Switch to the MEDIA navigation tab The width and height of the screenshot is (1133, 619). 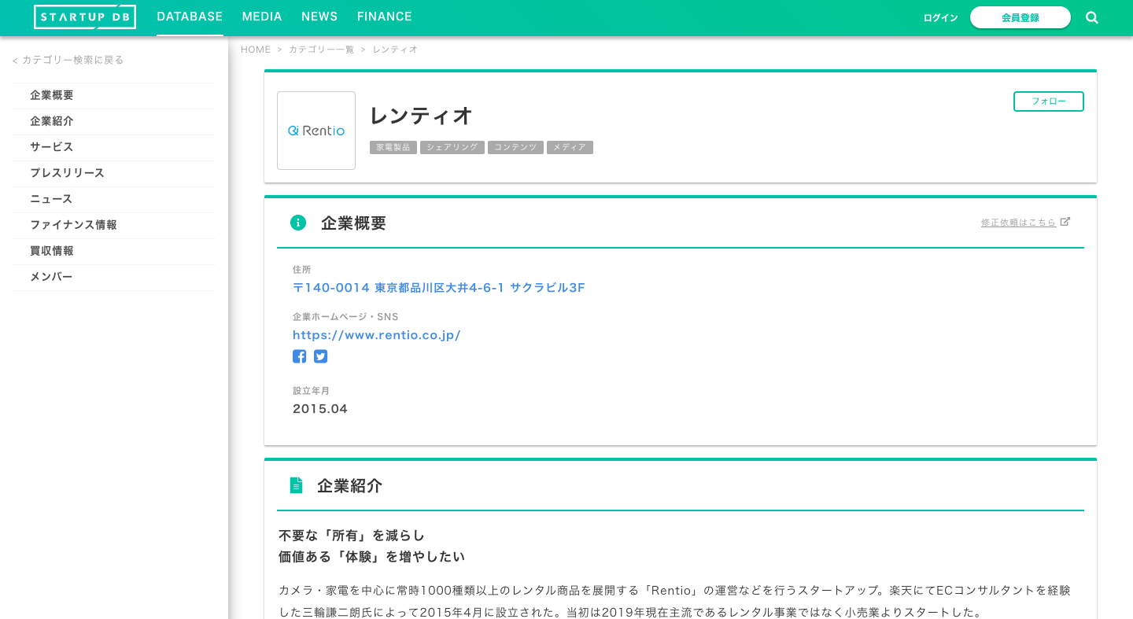click(262, 17)
